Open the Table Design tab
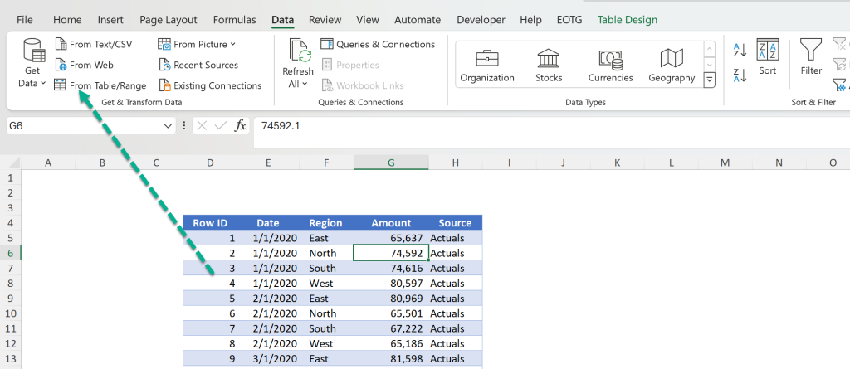 click(x=628, y=20)
